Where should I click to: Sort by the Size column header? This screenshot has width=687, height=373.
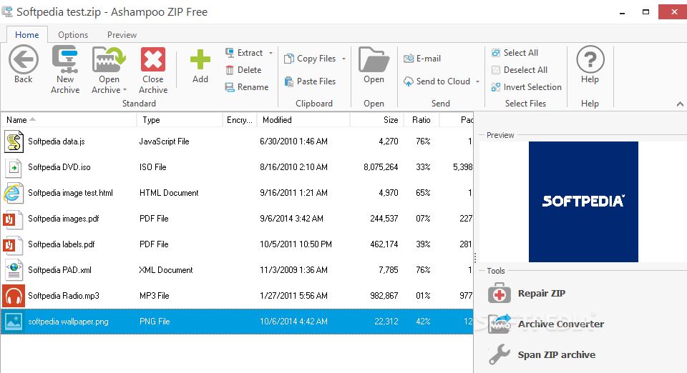pyautogui.click(x=377, y=120)
